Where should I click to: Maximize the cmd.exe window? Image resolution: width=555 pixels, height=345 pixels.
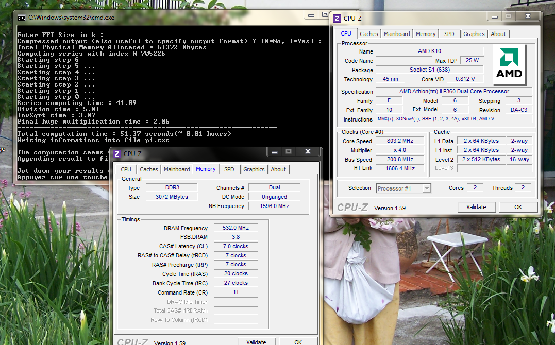point(325,15)
